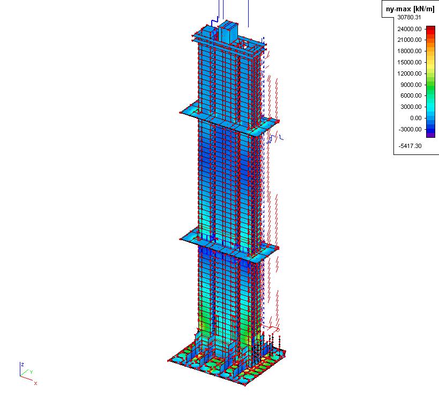439x400 pixels.
Task: Click the ny-max [kN/m] legend title
Action: [410, 9]
